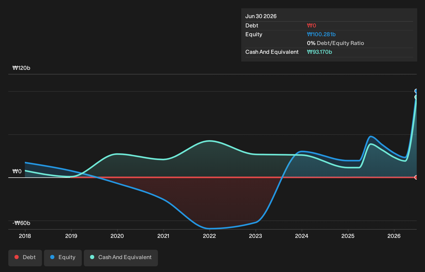Toggle the Debt legend button
The image size is (425, 272).
point(25,258)
